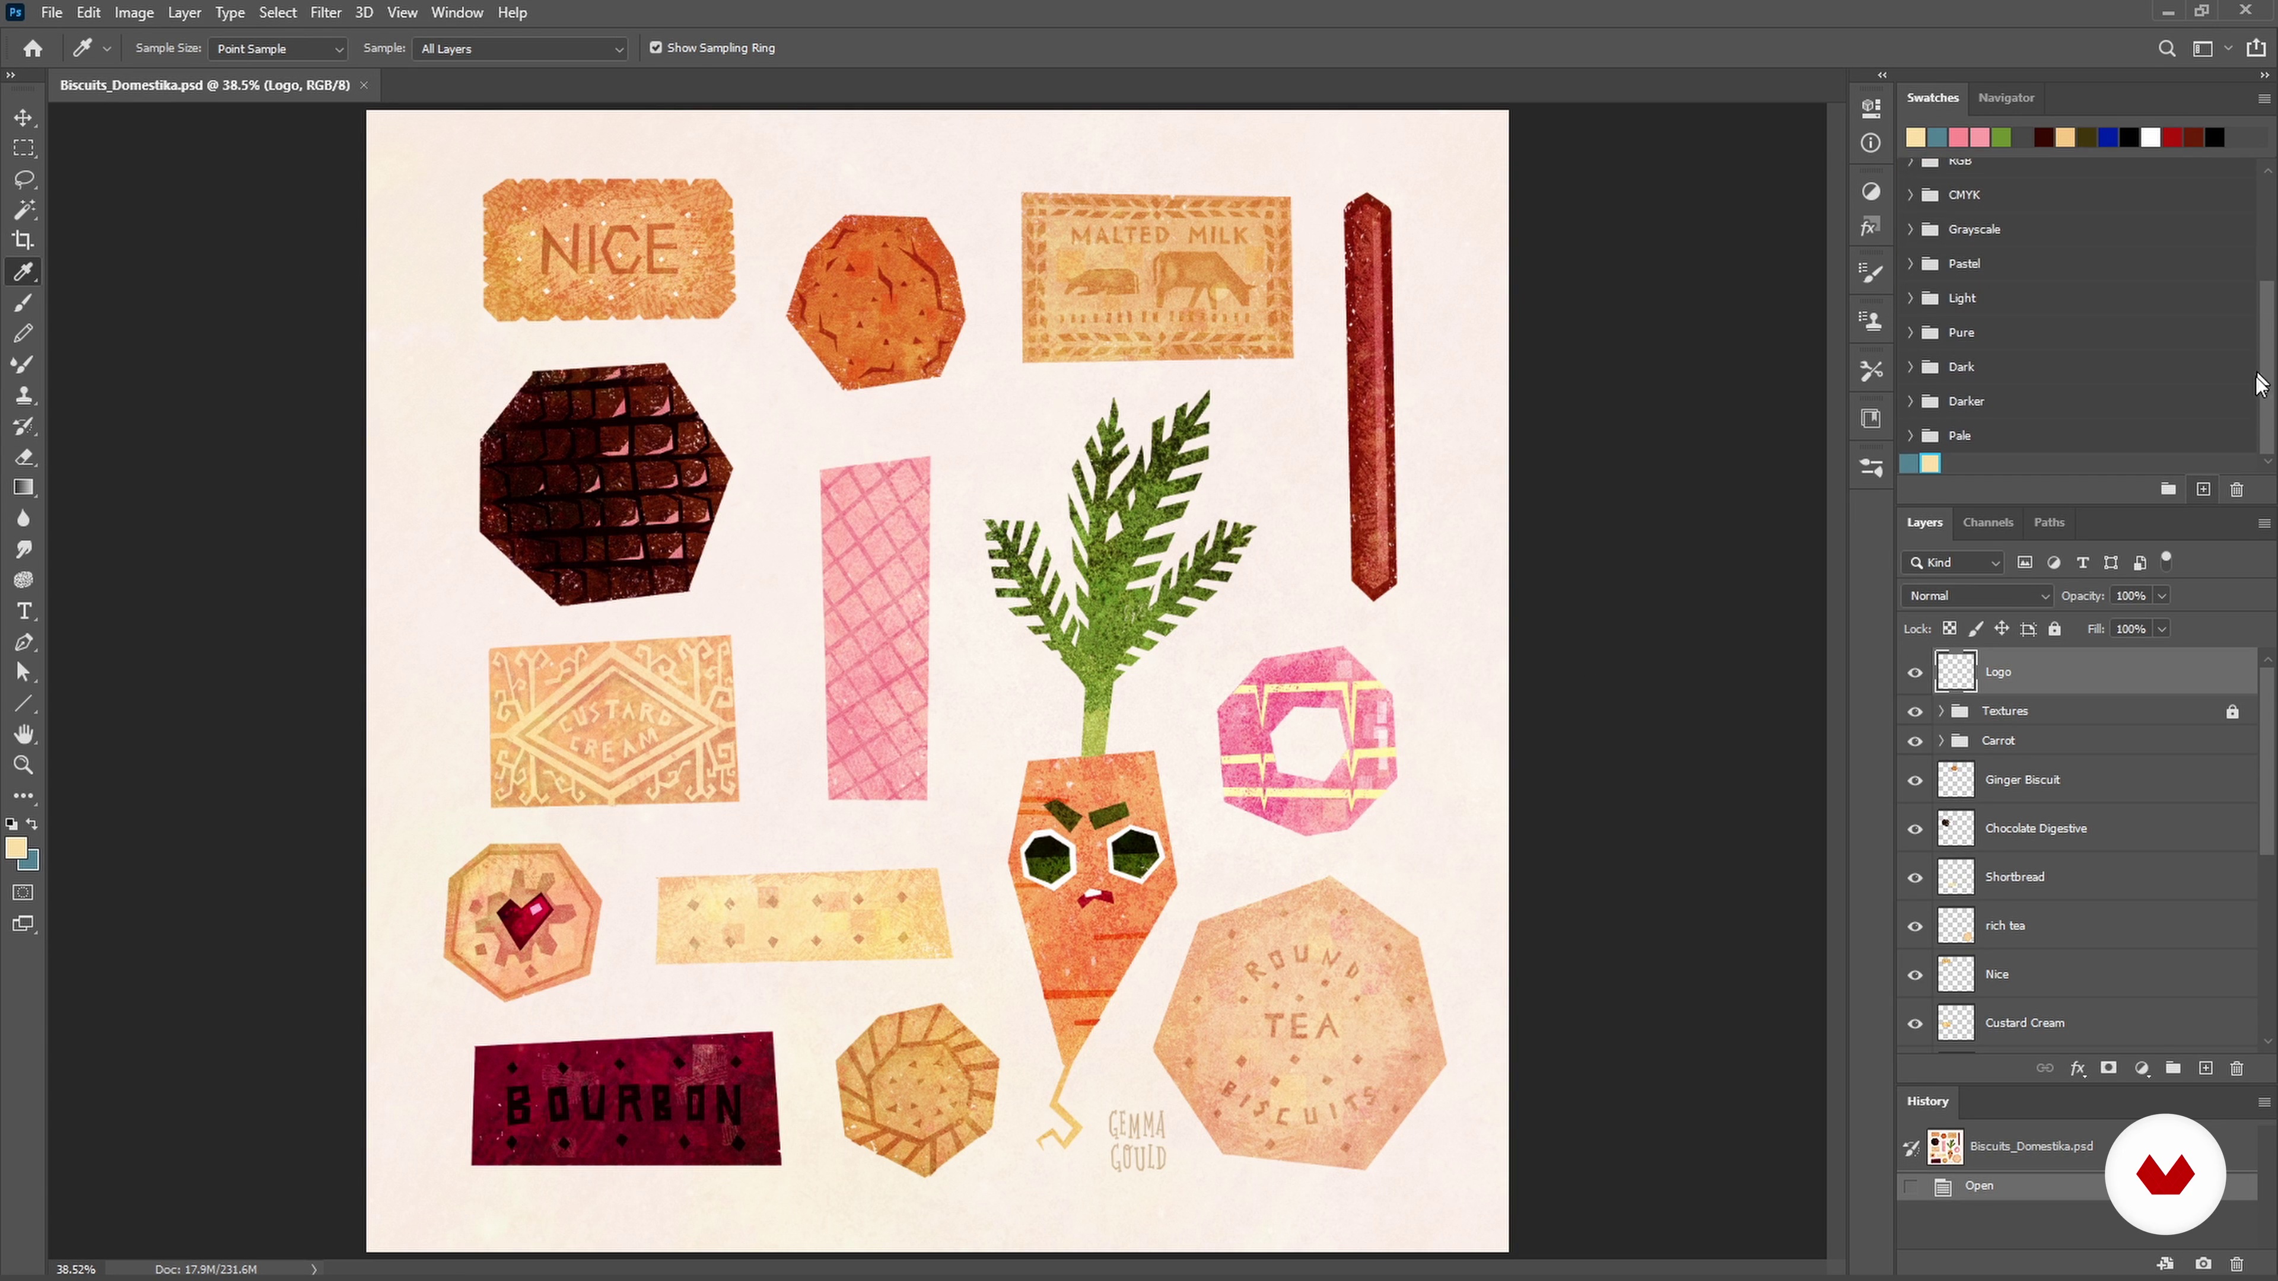Viewport: 2278px width, 1281px height.
Task: Expand the Textures layer group
Action: (x=1940, y=711)
